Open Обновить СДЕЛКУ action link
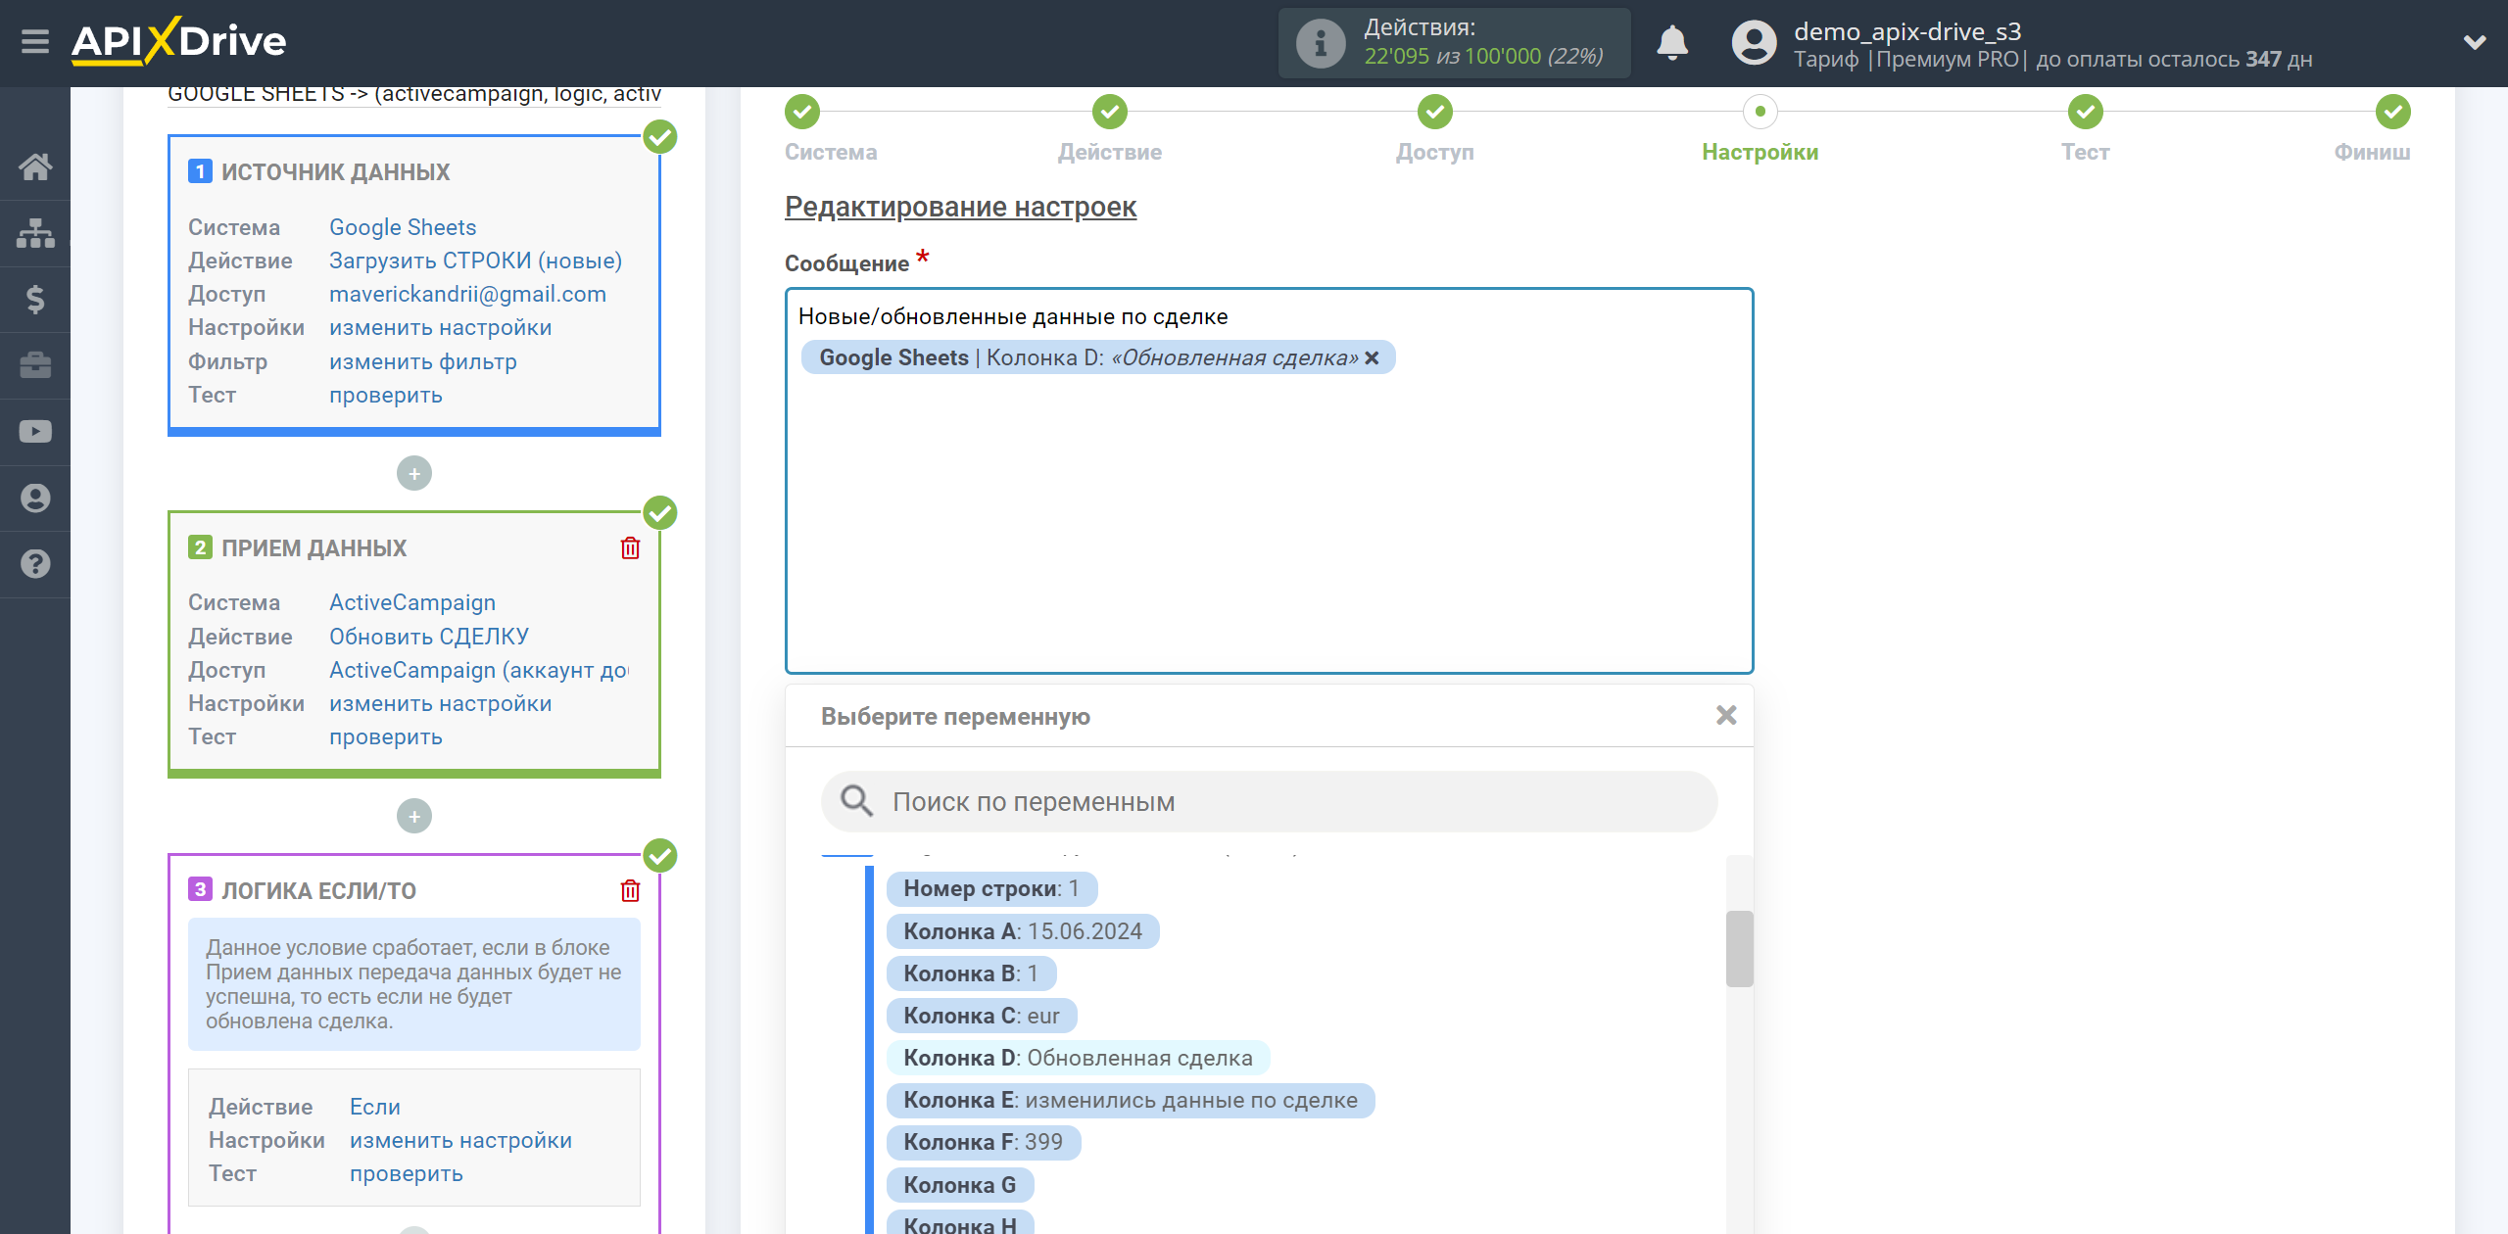 pos(428,637)
